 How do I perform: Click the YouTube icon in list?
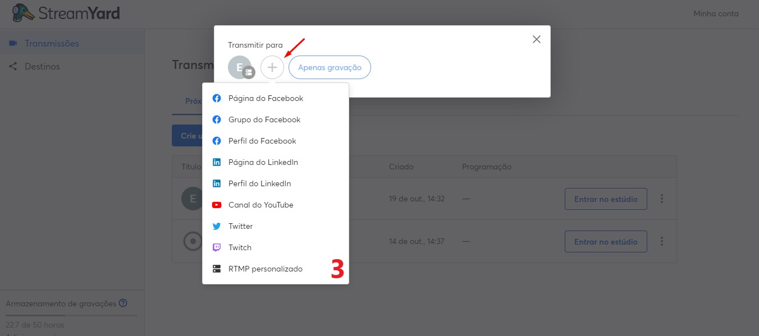click(217, 205)
